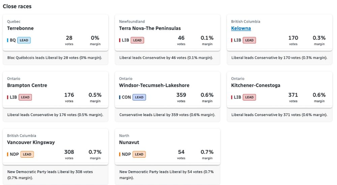
Task: Click the LEAD badge in Brampton Centre card
Action: pos(25,97)
